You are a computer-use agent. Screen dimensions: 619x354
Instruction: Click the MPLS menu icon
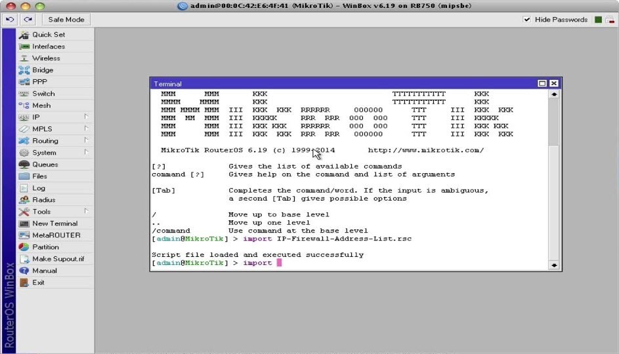24,129
